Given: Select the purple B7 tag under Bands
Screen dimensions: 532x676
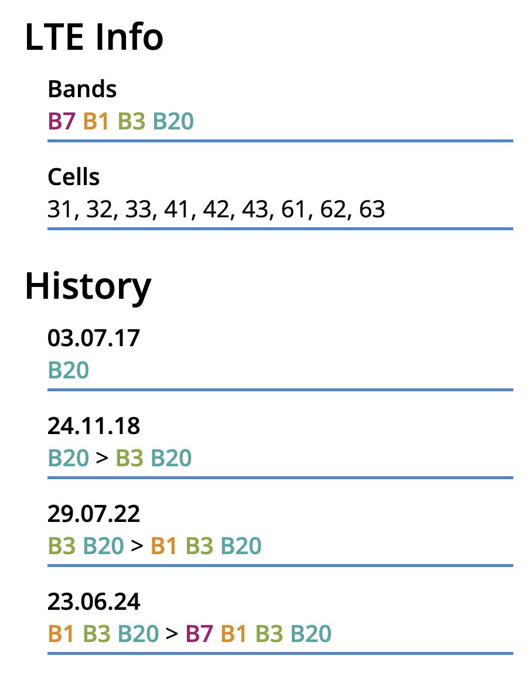Looking at the screenshot, I should (x=62, y=121).
